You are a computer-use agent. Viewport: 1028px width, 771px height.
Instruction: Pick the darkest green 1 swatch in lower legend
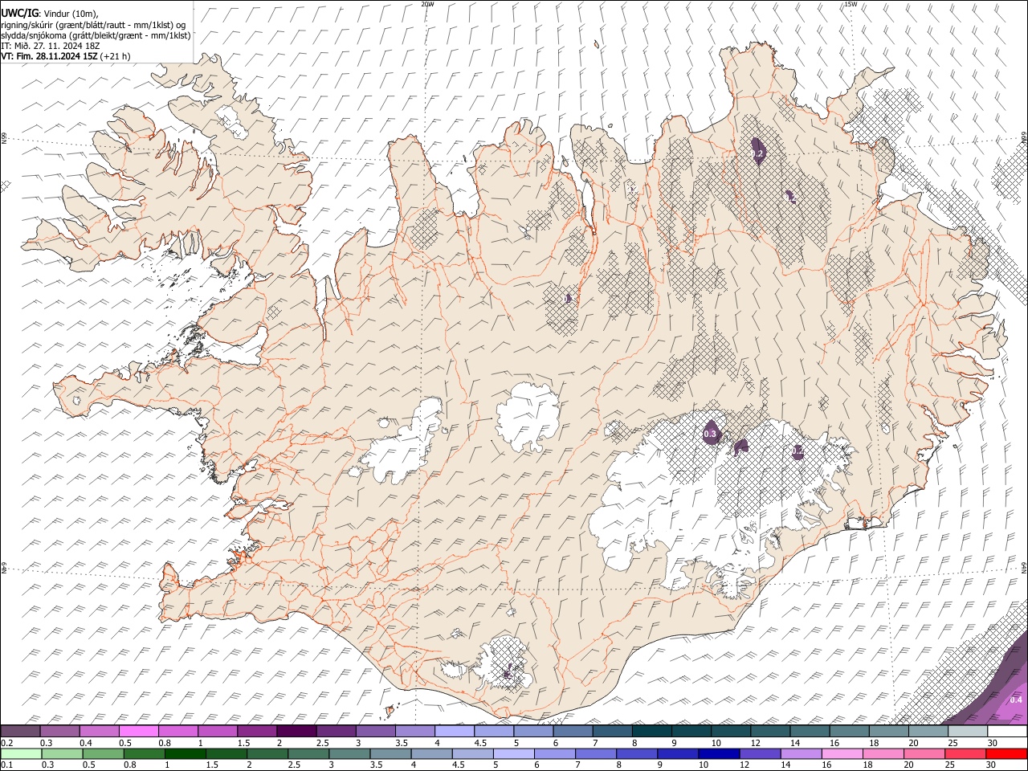(186, 753)
